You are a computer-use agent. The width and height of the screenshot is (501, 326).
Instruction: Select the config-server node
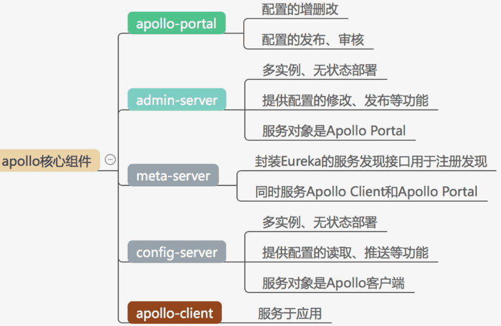pos(177,252)
